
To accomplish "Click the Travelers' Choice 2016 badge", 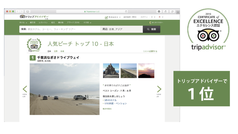I will [34, 45].
